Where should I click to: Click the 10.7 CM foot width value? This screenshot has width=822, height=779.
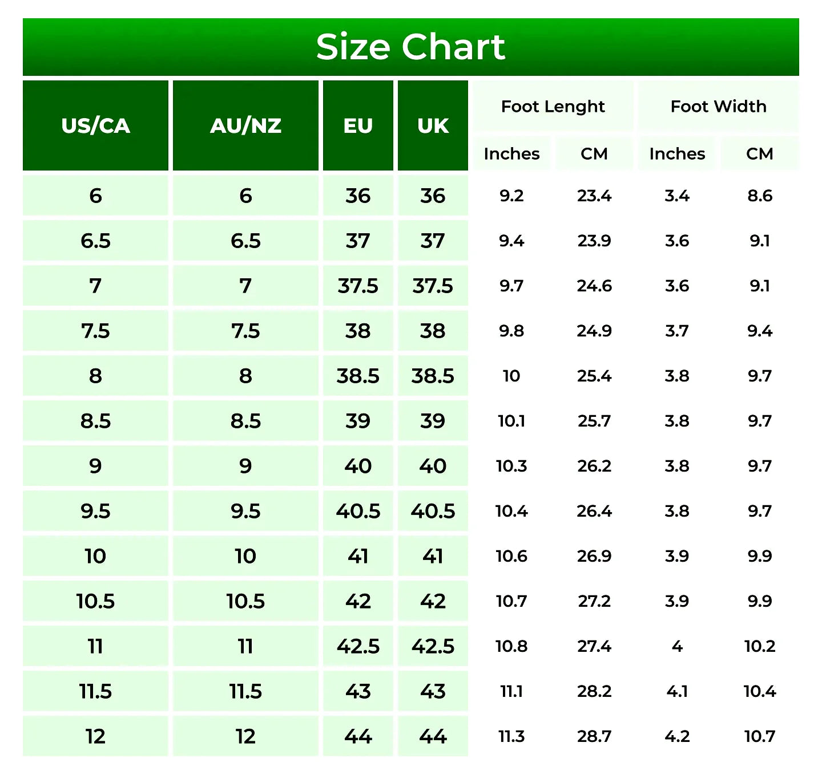[760, 736]
